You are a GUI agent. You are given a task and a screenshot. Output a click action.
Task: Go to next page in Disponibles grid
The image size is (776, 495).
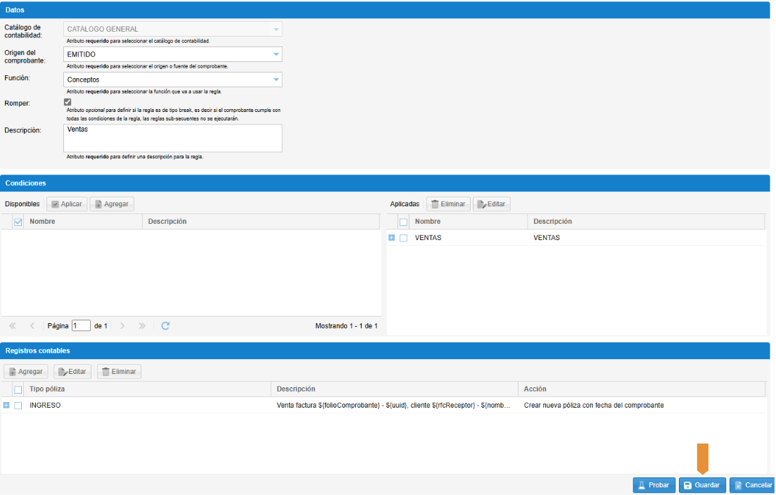122,326
